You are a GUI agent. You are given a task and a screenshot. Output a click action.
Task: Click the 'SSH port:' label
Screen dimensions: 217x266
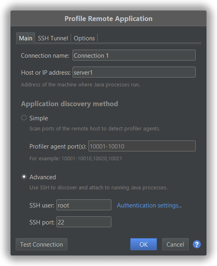pyautogui.click(x=42, y=222)
